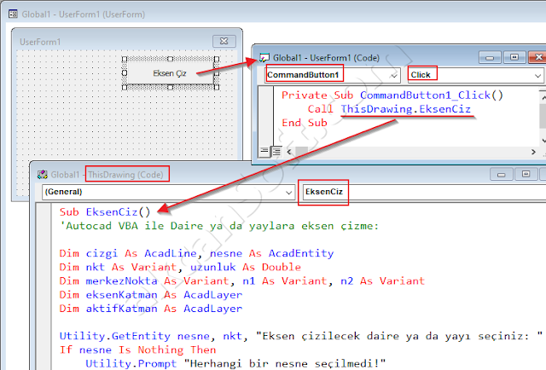Image resolution: width=546 pixels, height=370 pixels.
Task: Click the 'Autocad VBA ile Daire' comment line
Action: [x=219, y=226]
